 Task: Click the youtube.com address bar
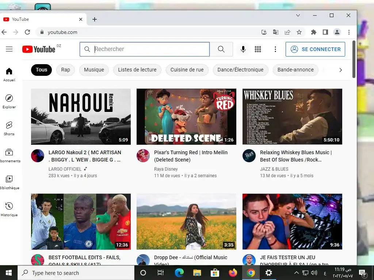(x=148, y=32)
